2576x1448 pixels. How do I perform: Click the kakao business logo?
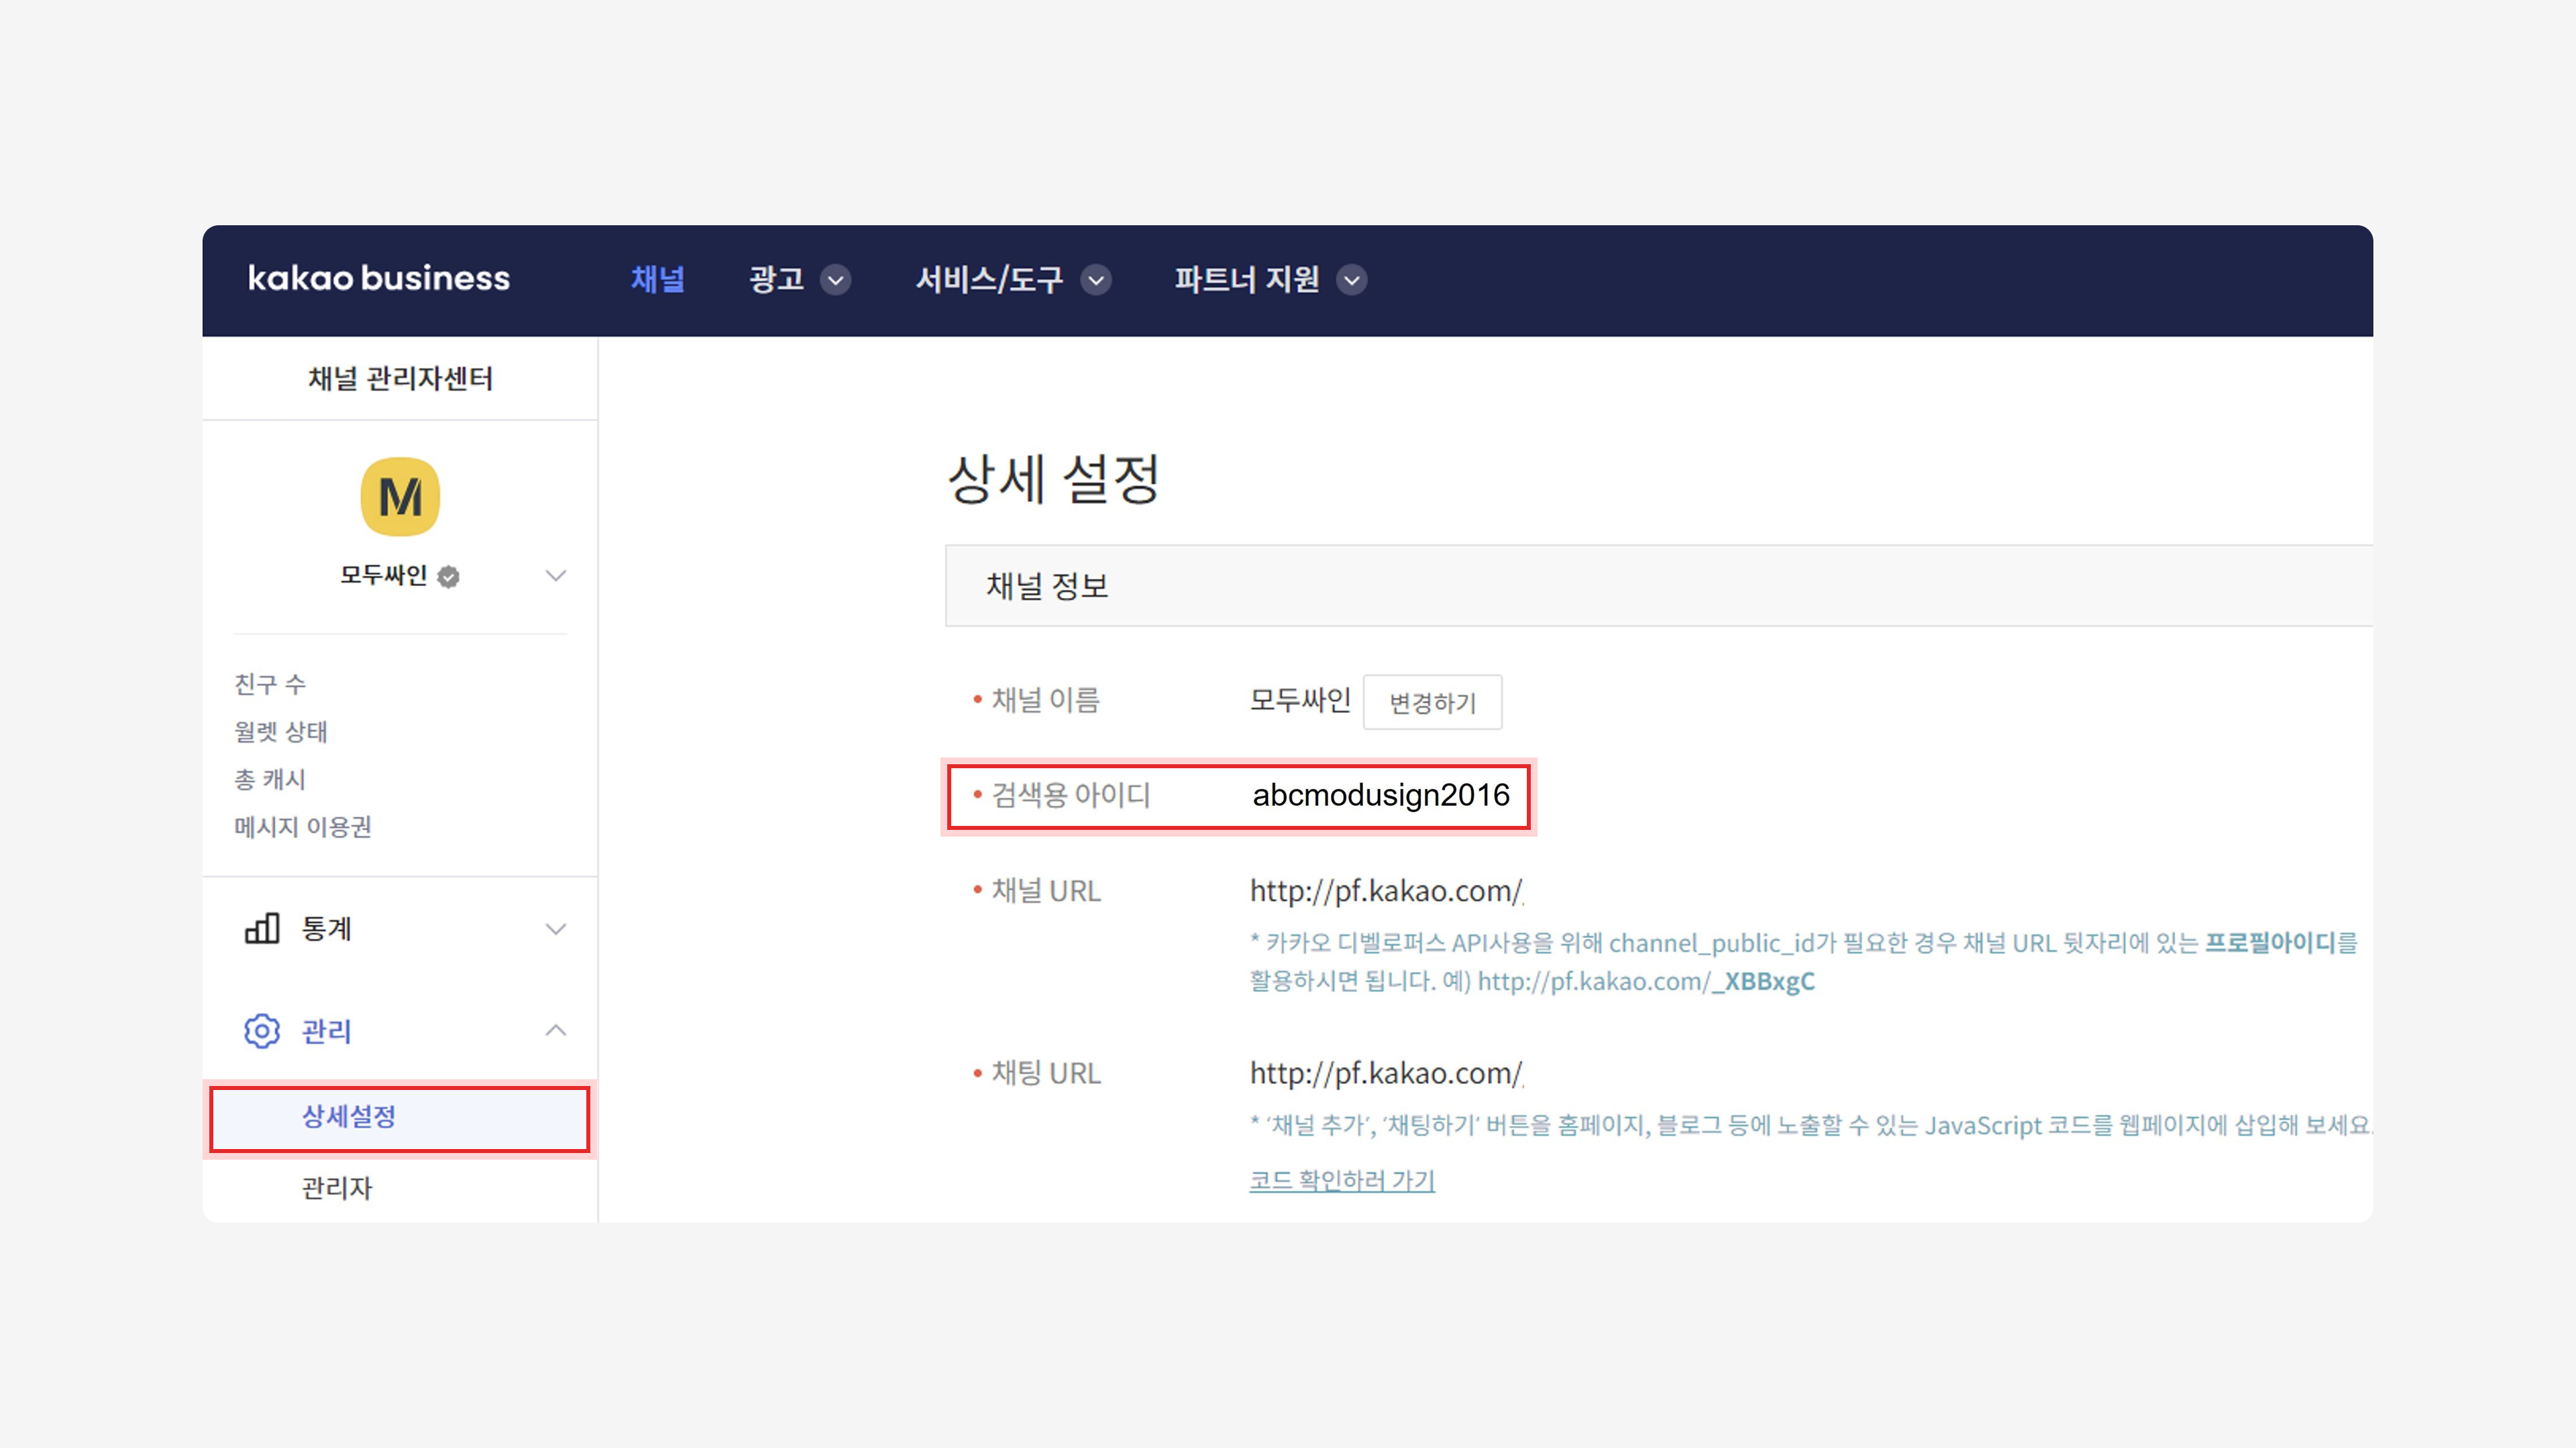(378, 279)
